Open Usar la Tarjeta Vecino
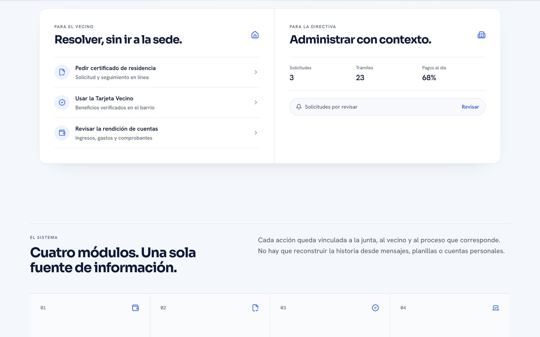540x337 pixels. [157, 103]
